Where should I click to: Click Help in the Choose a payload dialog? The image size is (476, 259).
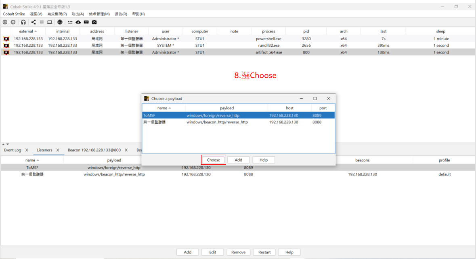[x=264, y=160]
